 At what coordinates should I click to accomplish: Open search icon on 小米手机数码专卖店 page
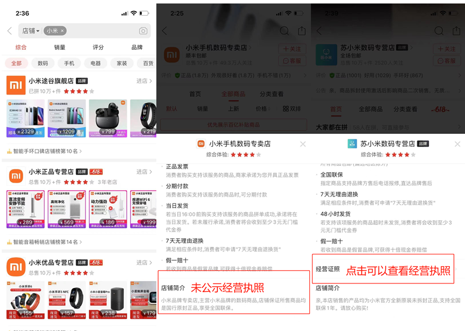[x=284, y=31]
